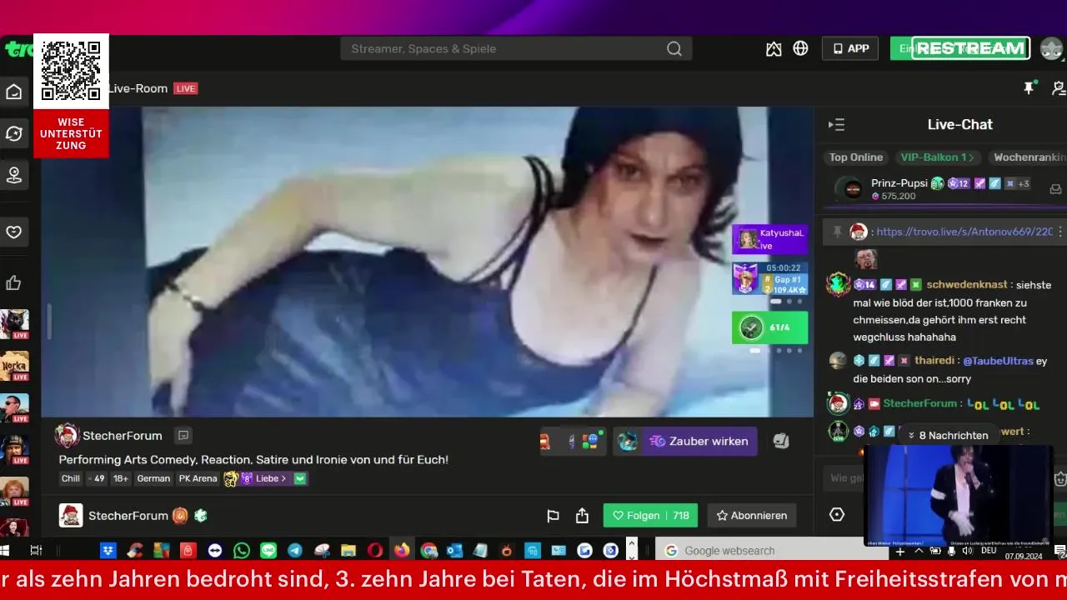Open the Gap #1 ranking badge

(769, 279)
